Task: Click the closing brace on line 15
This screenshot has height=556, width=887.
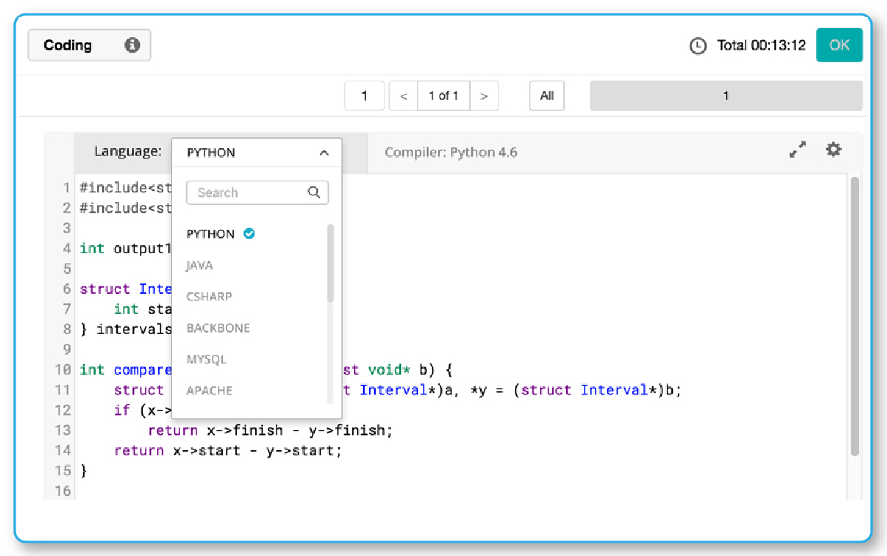Action: (x=84, y=471)
